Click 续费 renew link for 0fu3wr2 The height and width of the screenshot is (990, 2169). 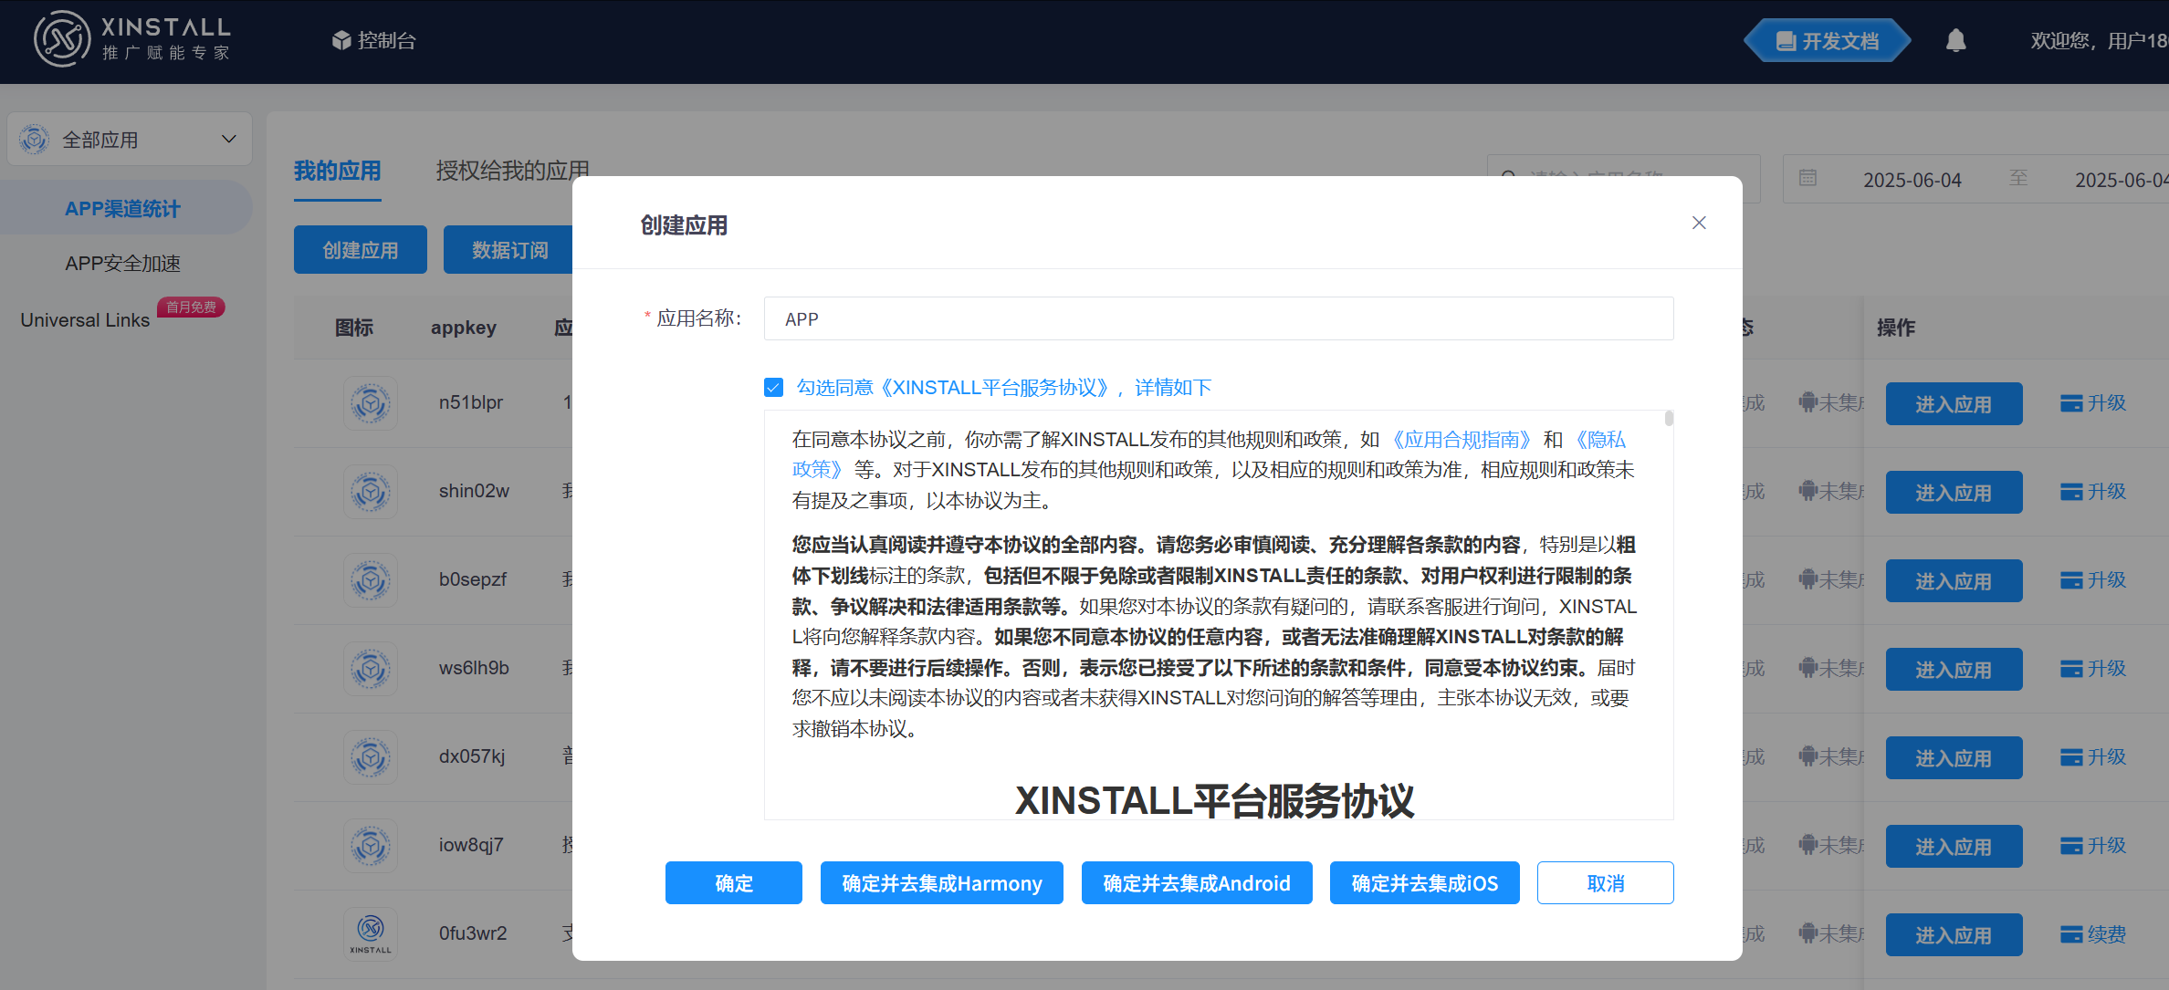pos(2093,934)
